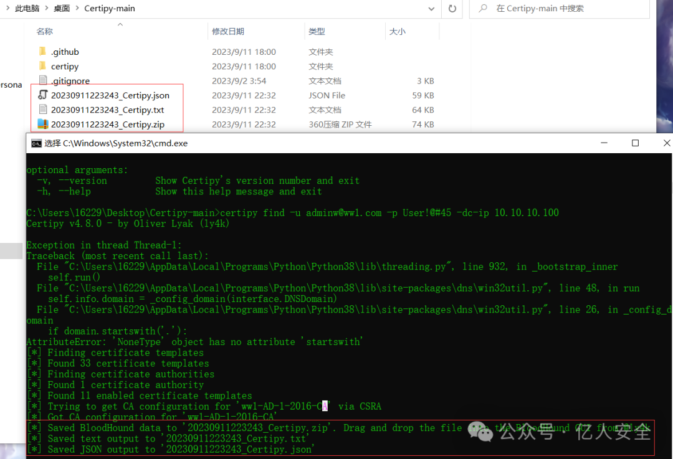673x459 pixels.
Task: Click the JSON File type cell
Action: pyautogui.click(x=327, y=95)
